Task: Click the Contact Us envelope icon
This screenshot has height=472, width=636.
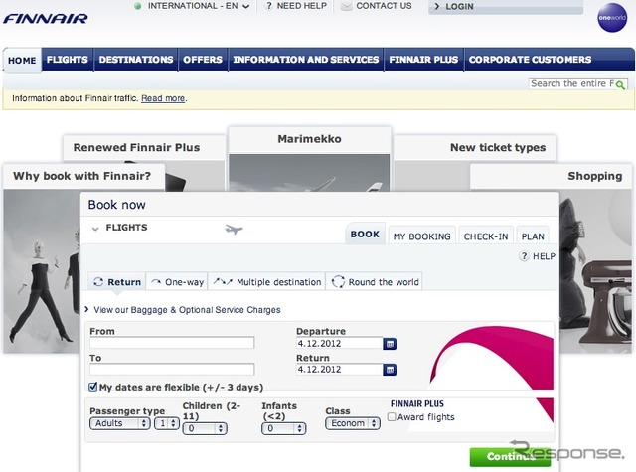Action: tap(346, 6)
